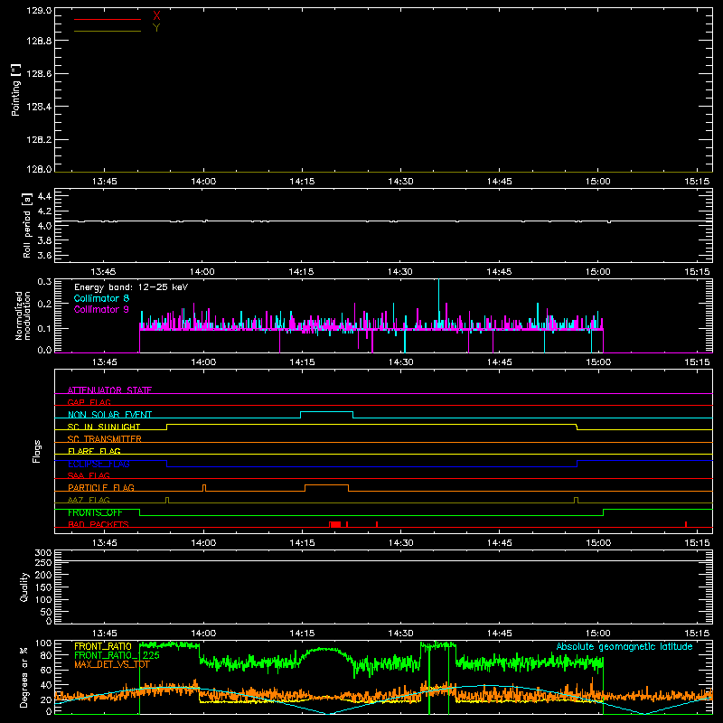Click the Pointing axis title

point(15,89)
